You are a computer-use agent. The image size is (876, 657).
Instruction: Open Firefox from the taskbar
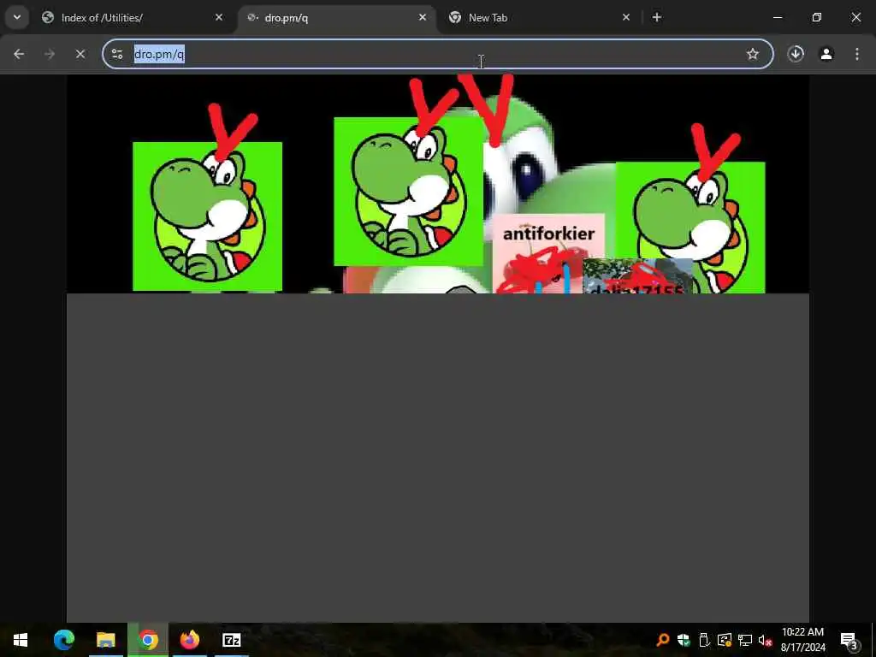tap(190, 640)
